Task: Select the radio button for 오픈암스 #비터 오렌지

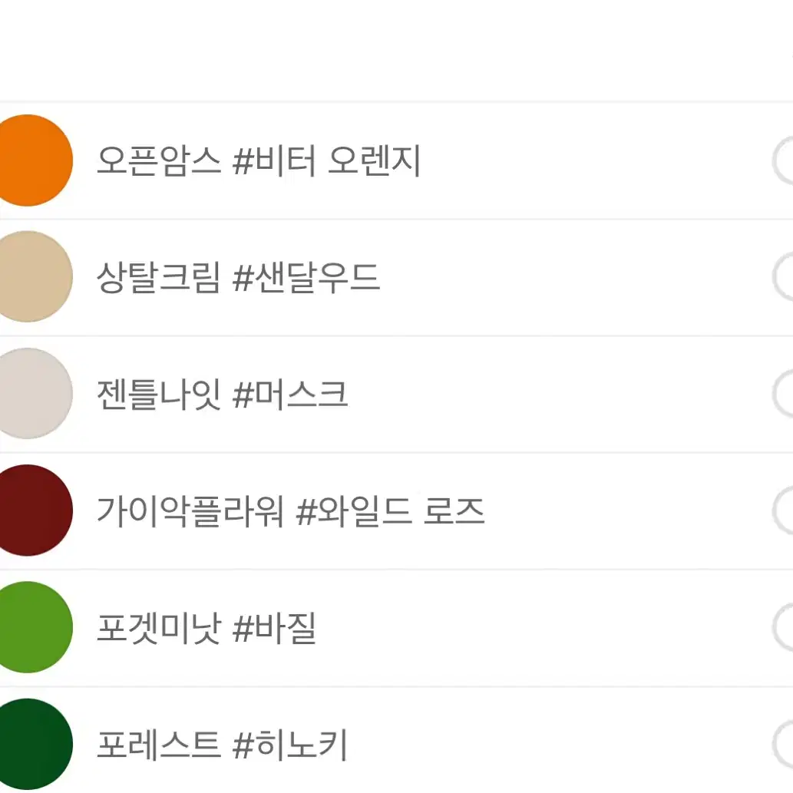Action: (783, 160)
